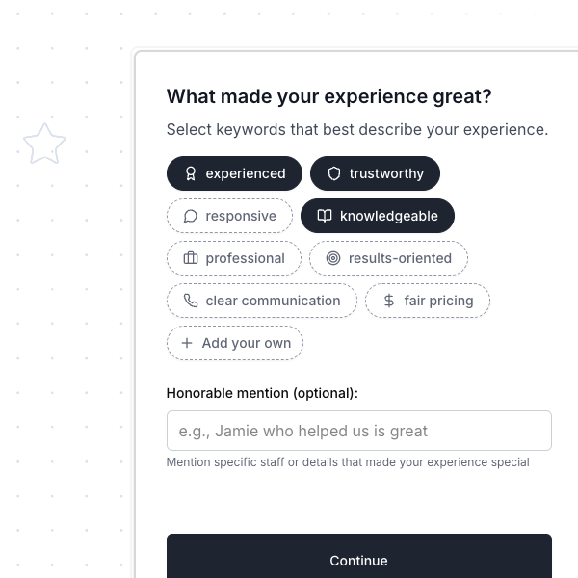This screenshot has width=578, height=578.
Task: Click the medal icon on the experienced chip
Action: pos(191,173)
